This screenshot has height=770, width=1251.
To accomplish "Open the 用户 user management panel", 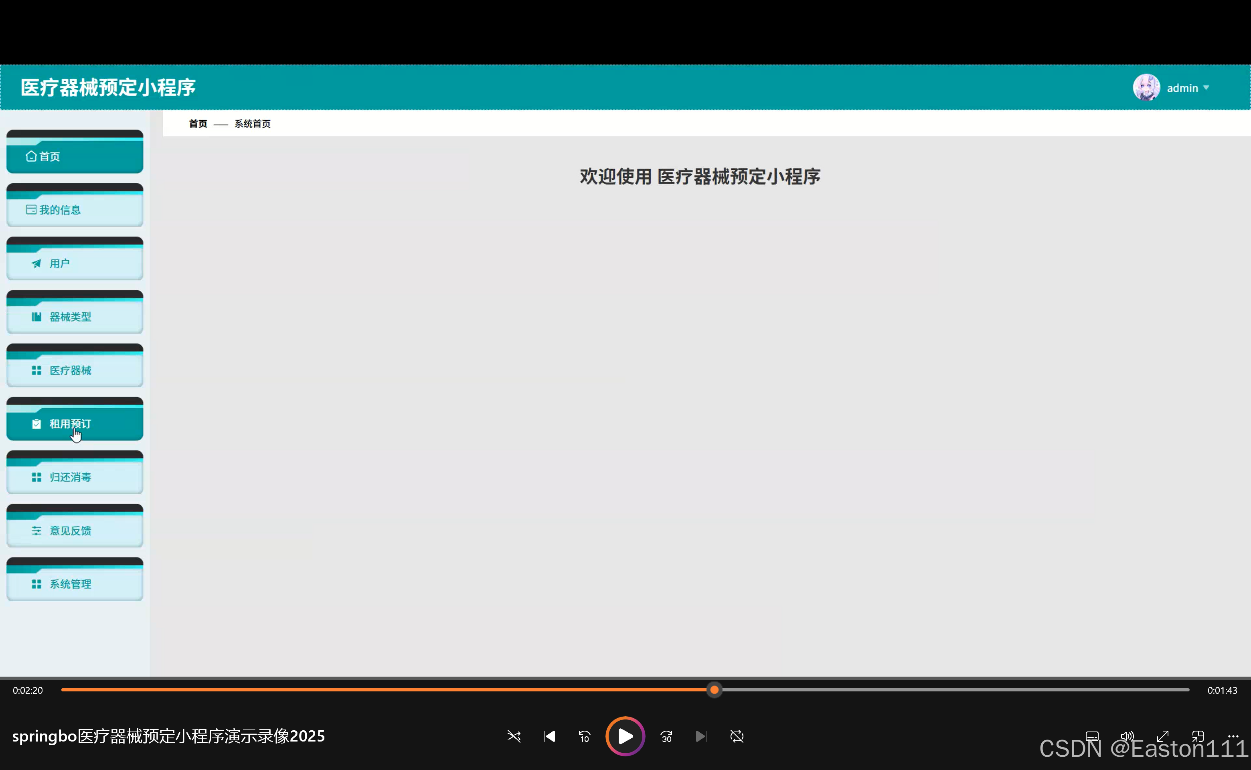I will pyautogui.click(x=74, y=263).
